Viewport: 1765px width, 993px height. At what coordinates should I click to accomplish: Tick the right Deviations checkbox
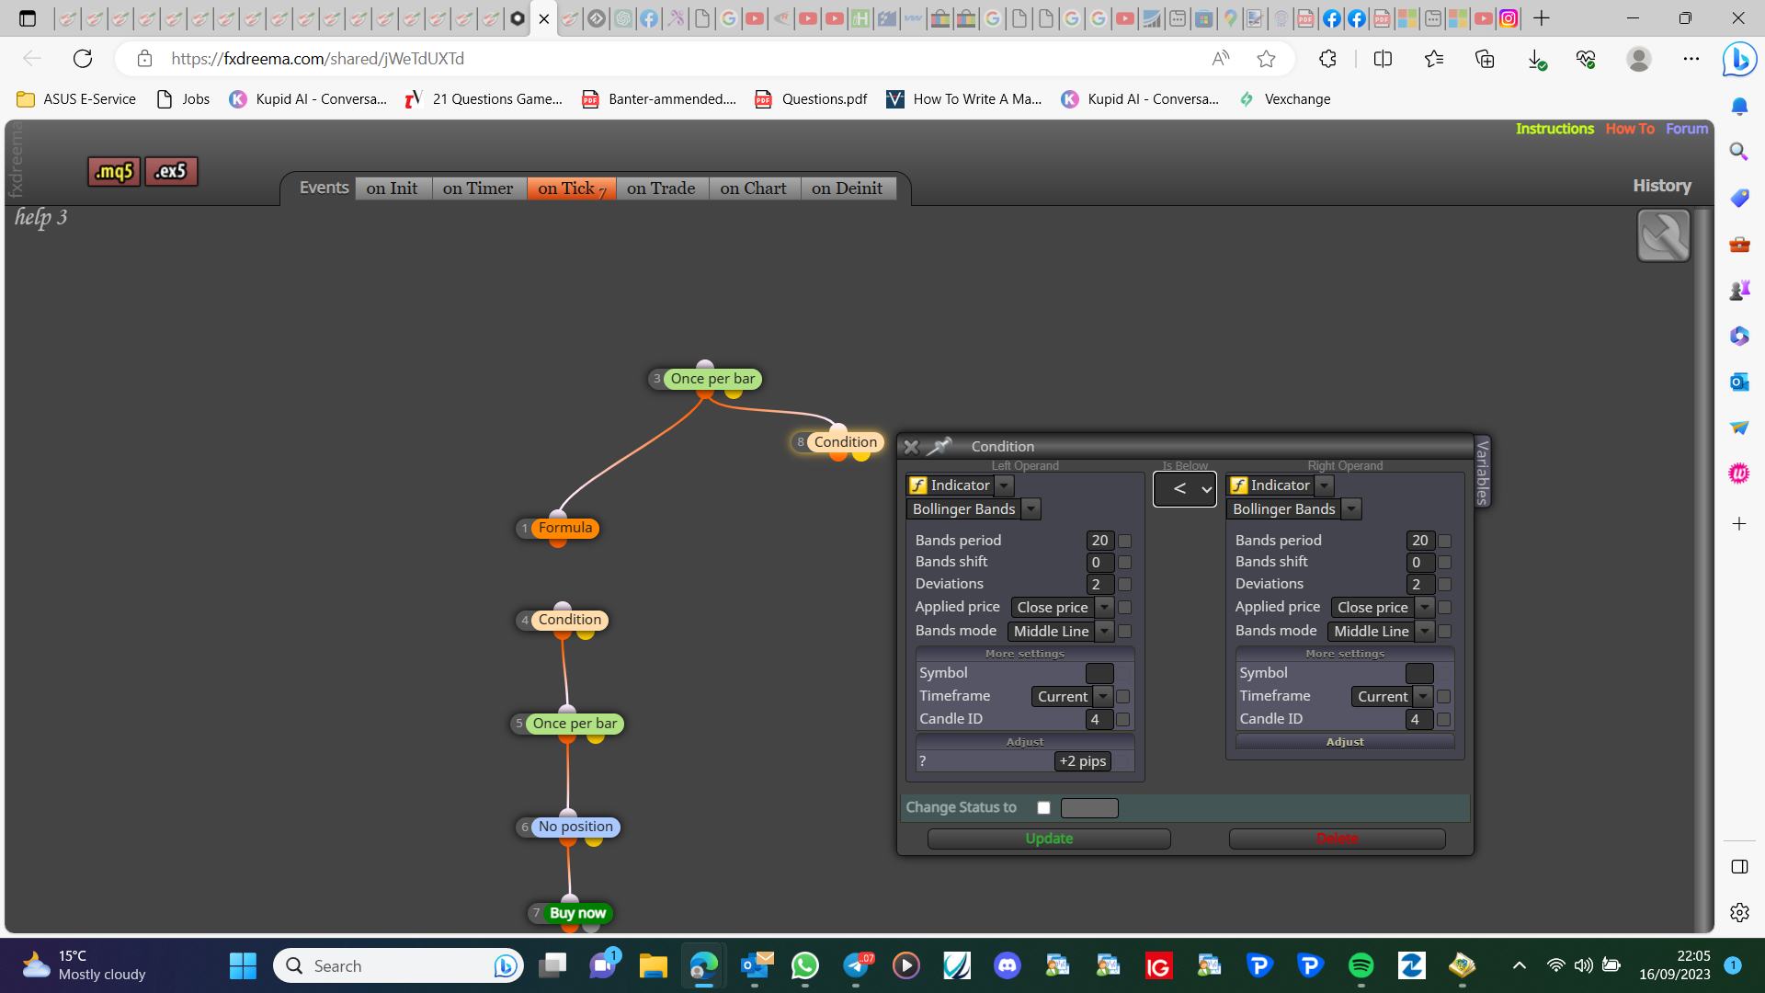click(x=1444, y=585)
